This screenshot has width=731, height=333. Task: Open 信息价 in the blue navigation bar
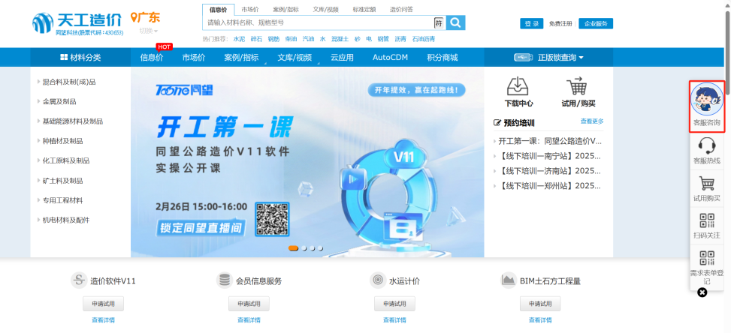152,58
